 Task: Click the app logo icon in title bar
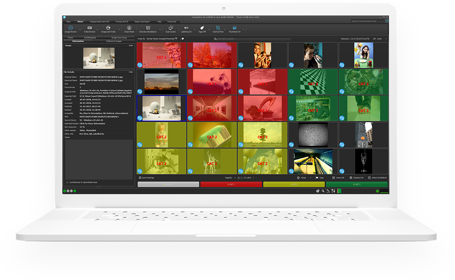65,17
